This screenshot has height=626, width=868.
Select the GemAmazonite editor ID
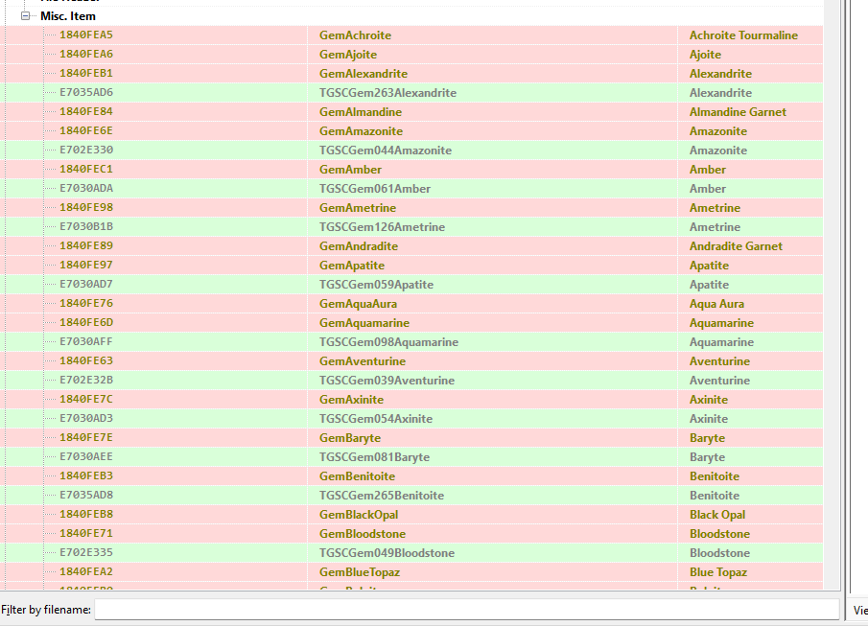point(361,131)
